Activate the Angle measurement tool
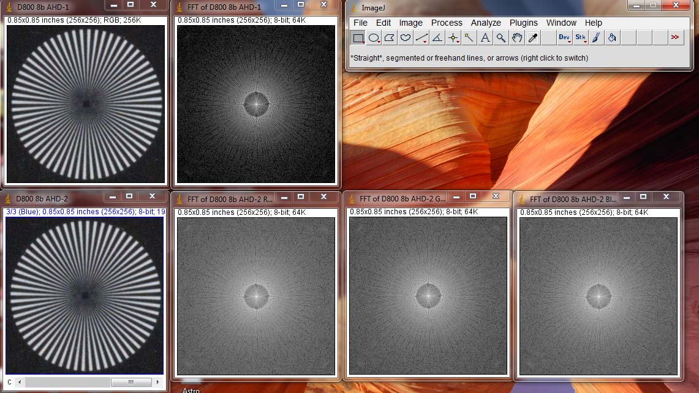This screenshot has height=393, width=699. [x=437, y=38]
